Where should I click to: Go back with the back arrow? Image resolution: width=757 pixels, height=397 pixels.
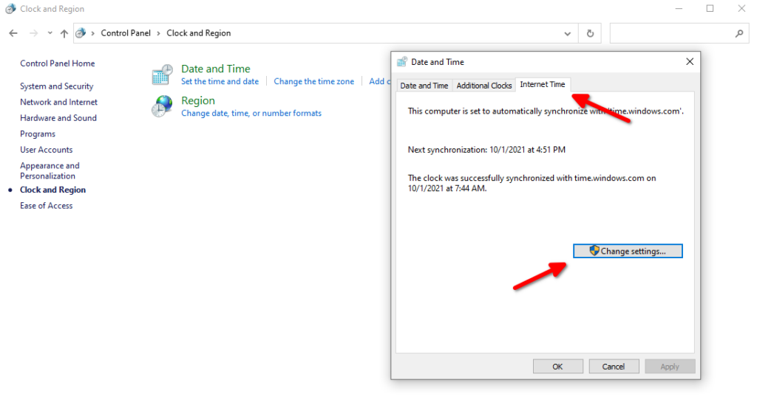tap(13, 33)
